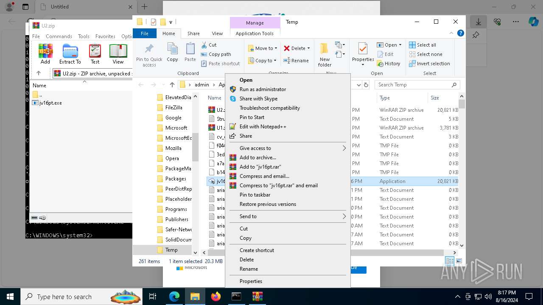The width and height of the screenshot is (543, 305).
Task: Switch to the View ribbon tab
Action: click(x=217, y=33)
